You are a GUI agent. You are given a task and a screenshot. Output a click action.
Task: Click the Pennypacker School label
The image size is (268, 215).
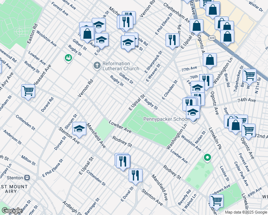166,119
